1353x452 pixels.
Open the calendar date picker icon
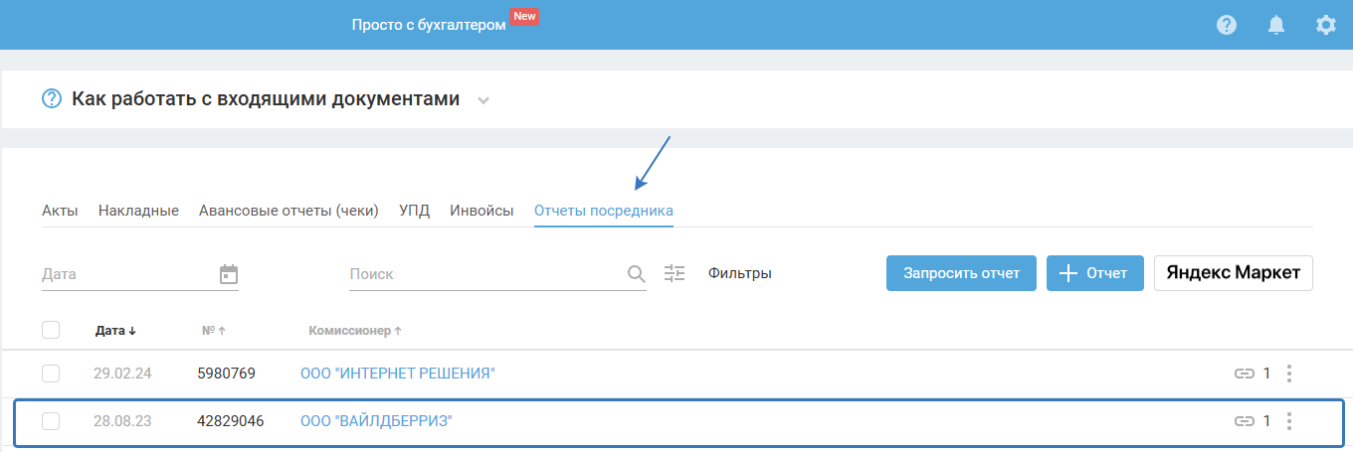(229, 274)
